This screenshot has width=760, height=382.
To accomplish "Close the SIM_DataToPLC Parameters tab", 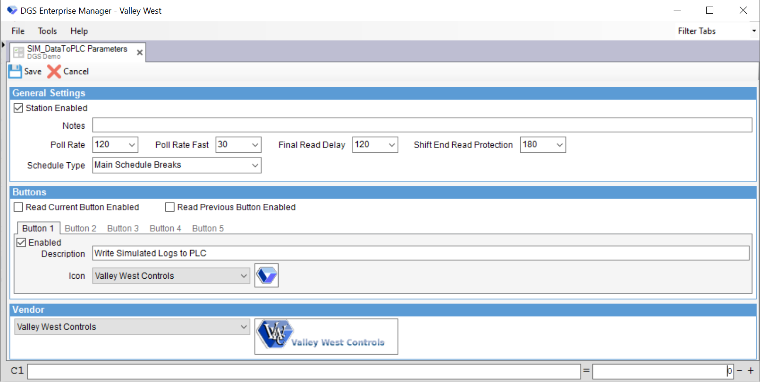I will 140,52.
